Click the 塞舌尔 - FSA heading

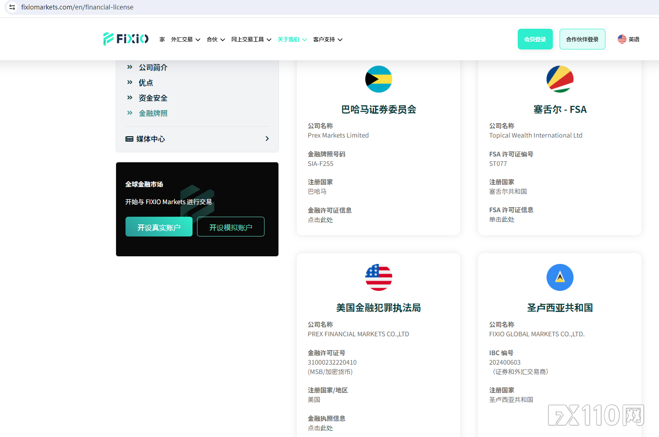(x=560, y=109)
